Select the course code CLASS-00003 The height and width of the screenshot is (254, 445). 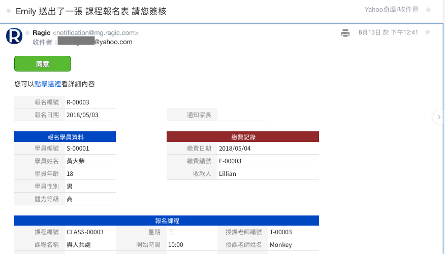(x=85, y=232)
